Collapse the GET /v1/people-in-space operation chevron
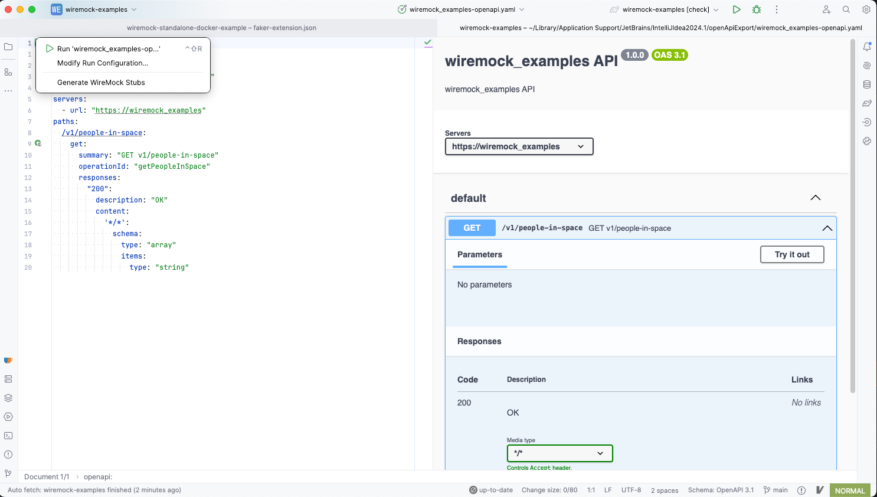 (827, 228)
